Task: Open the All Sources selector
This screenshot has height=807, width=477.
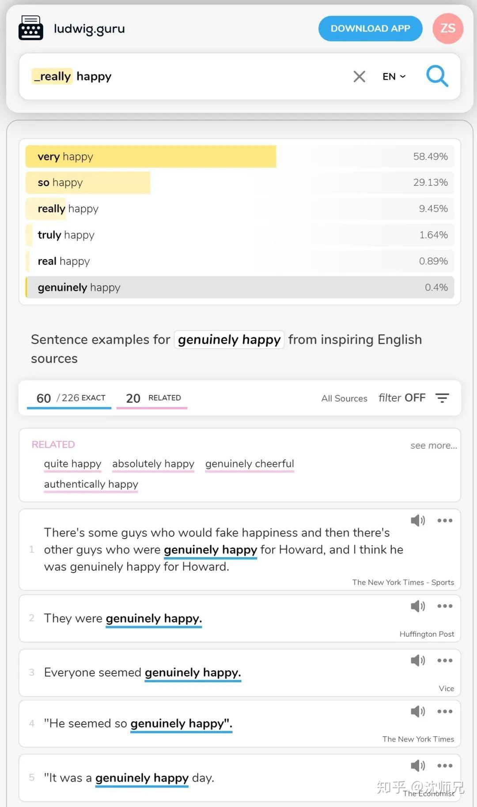Action: pyautogui.click(x=344, y=398)
